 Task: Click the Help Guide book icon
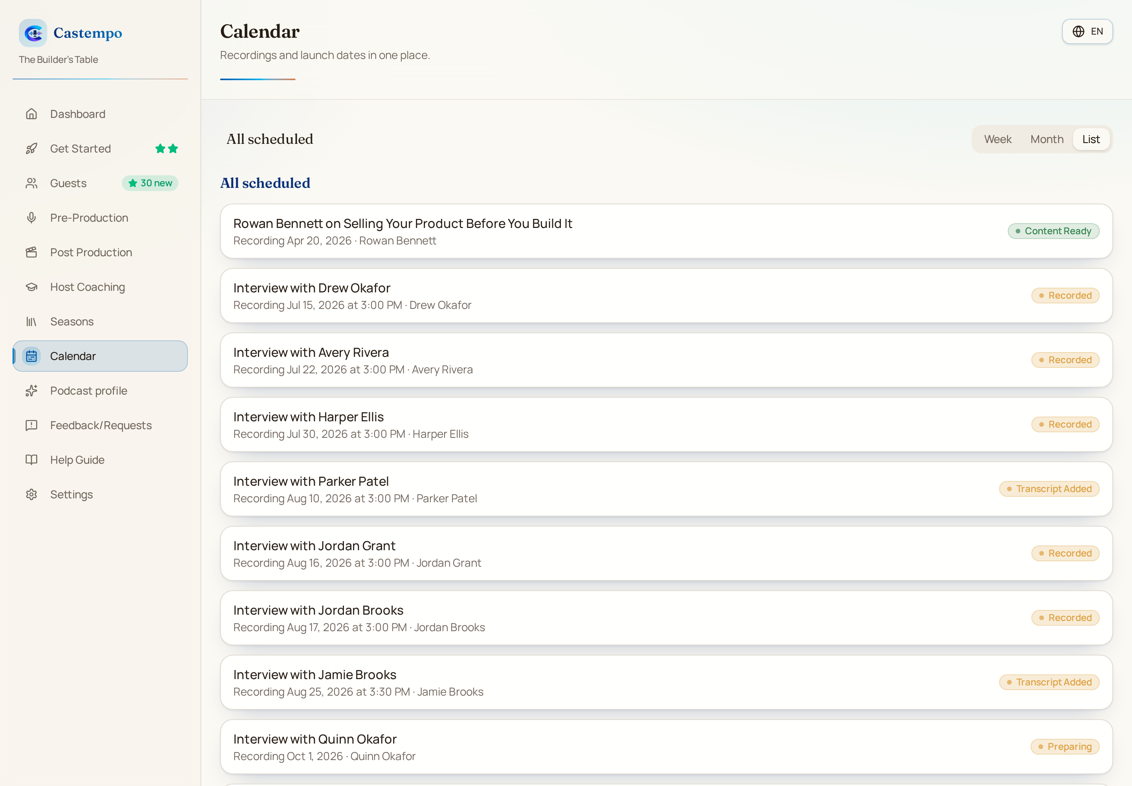point(31,459)
